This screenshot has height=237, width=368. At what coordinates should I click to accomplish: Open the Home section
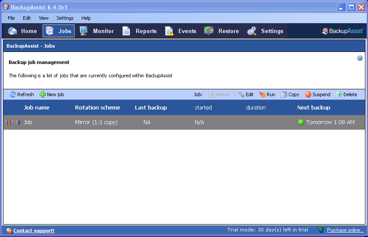click(22, 31)
